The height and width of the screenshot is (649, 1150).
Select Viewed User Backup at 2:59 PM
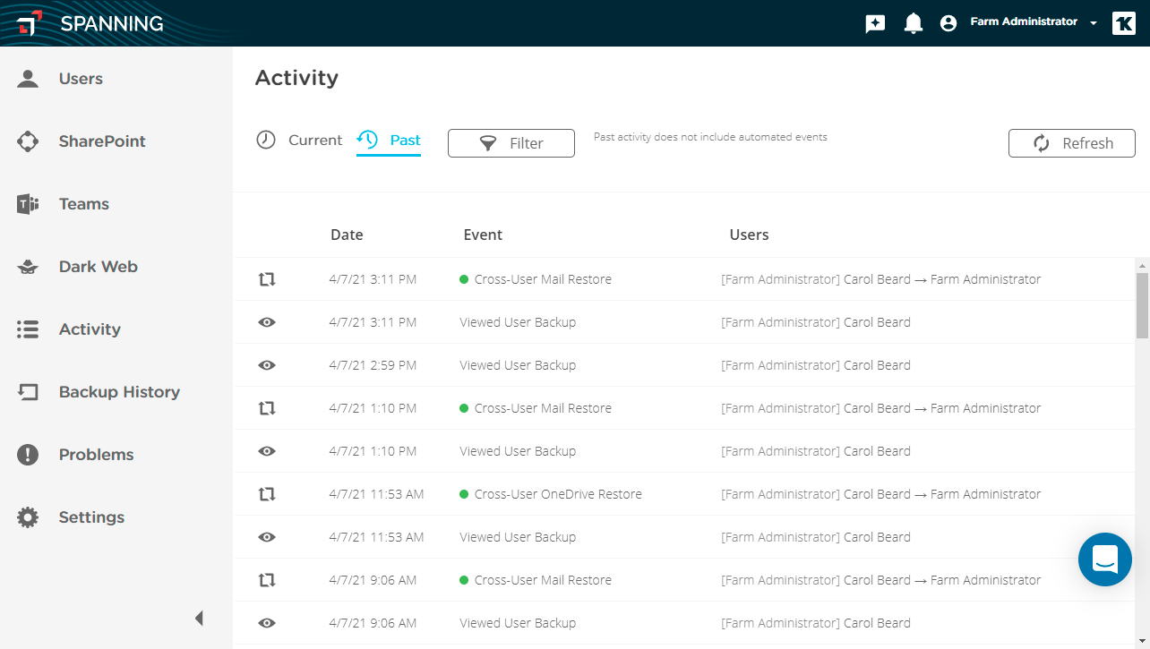click(518, 365)
